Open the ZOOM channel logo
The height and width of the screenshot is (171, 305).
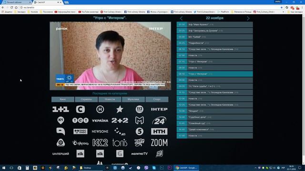click(159, 142)
